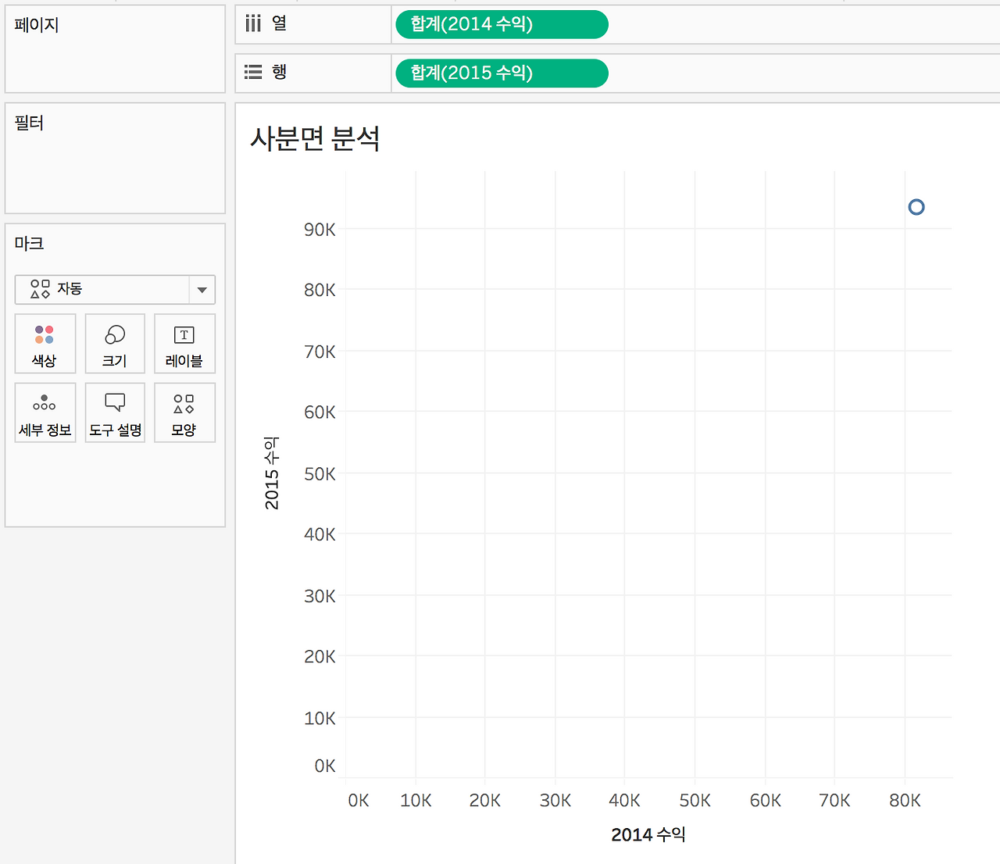Click the 2014 수익 x-axis title
The width and height of the screenshot is (1000, 864).
648,834
